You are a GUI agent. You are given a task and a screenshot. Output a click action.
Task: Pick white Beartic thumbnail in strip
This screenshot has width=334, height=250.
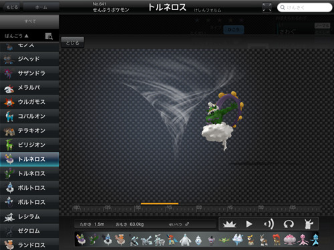coord(185,240)
